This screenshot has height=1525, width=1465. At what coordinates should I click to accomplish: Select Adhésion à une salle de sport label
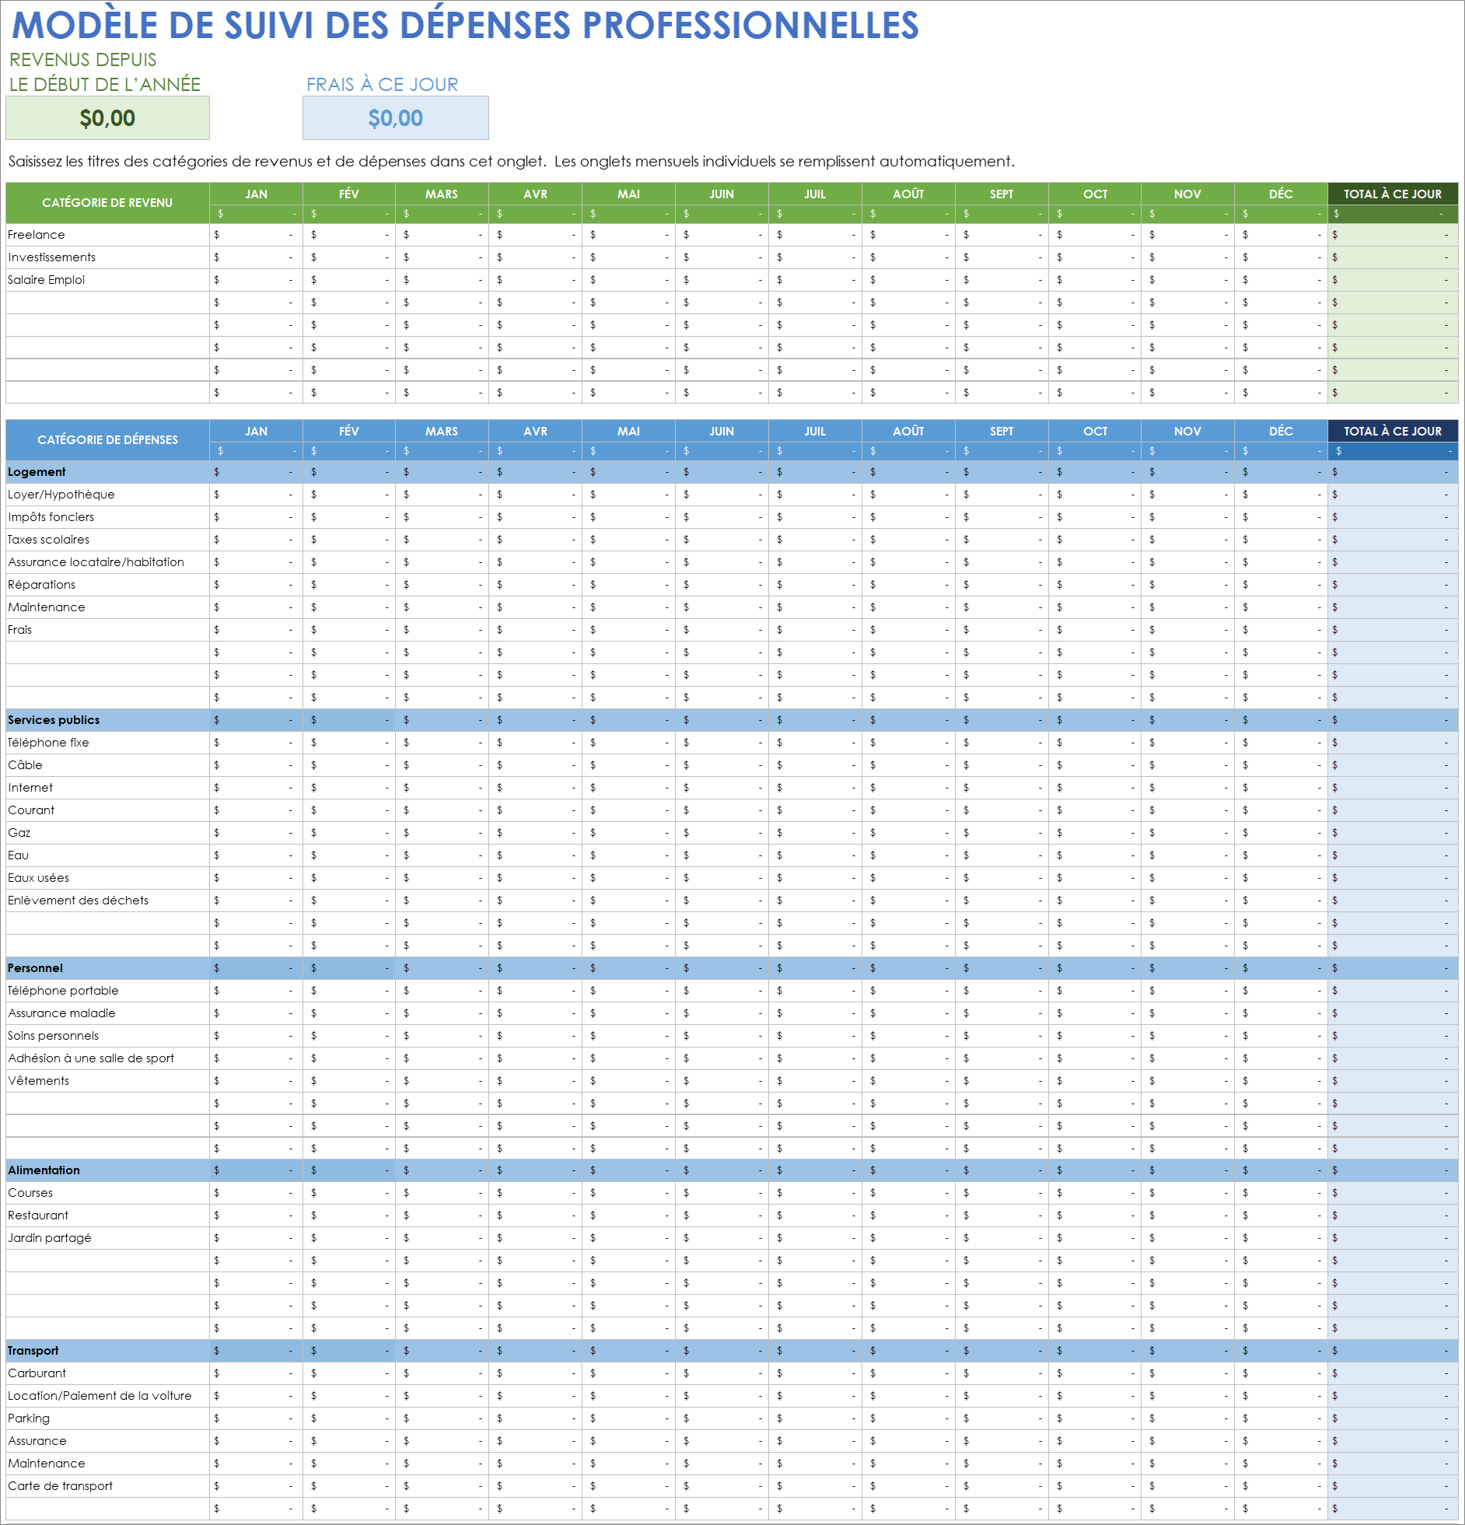[91, 1059]
